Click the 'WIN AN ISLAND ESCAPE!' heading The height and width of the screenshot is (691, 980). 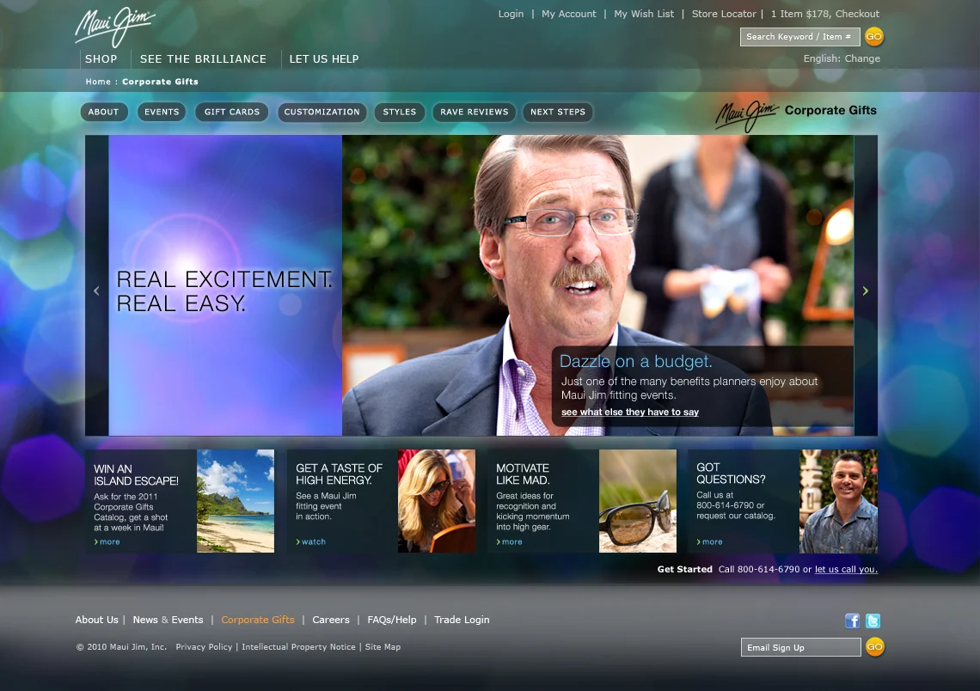(x=136, y=474)
